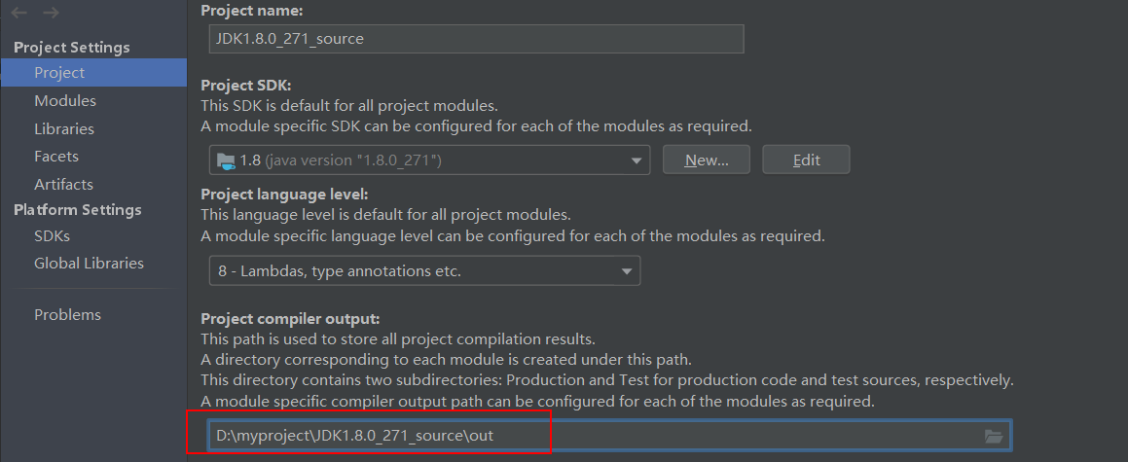
Task: Open the Modules settings page
Action: coord(65,100)
